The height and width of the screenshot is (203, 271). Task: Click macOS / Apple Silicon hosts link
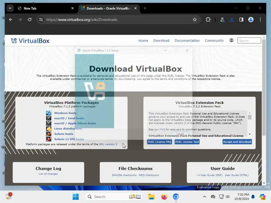(75, 123)
